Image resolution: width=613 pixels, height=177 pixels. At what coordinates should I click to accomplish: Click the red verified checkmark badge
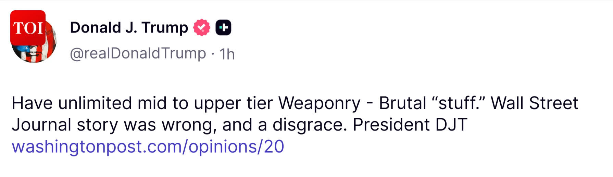pyautogui.click(x=202, y=27)
